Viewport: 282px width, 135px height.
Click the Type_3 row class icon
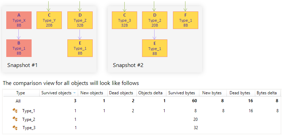(15, 127)
